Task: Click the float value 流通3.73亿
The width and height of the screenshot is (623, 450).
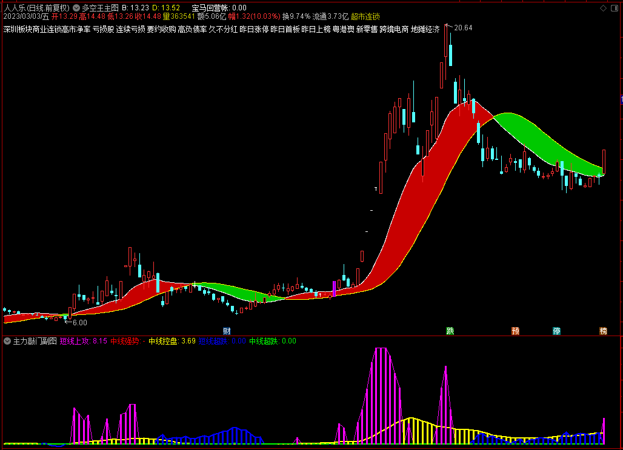Action: [x=330, y=17]
